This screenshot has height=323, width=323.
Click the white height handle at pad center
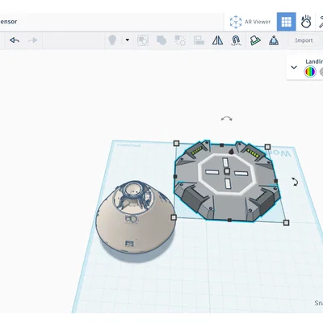click(x=227, y=171)
